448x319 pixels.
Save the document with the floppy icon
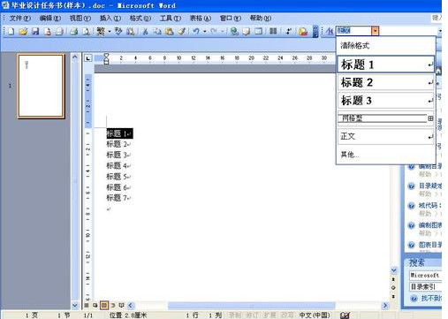point(35,31)
